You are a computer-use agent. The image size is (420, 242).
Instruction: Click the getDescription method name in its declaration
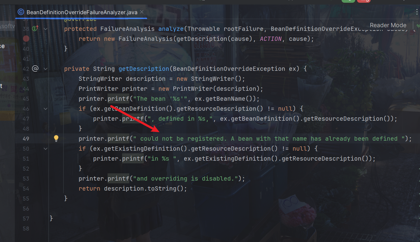[144, 69]
